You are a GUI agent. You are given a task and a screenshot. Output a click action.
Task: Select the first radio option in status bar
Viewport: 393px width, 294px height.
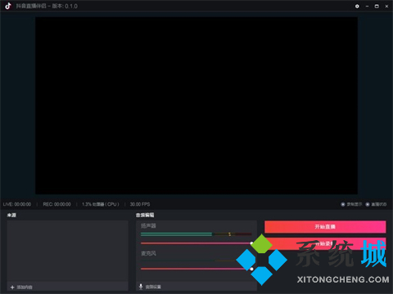click(x=343, y=204)
